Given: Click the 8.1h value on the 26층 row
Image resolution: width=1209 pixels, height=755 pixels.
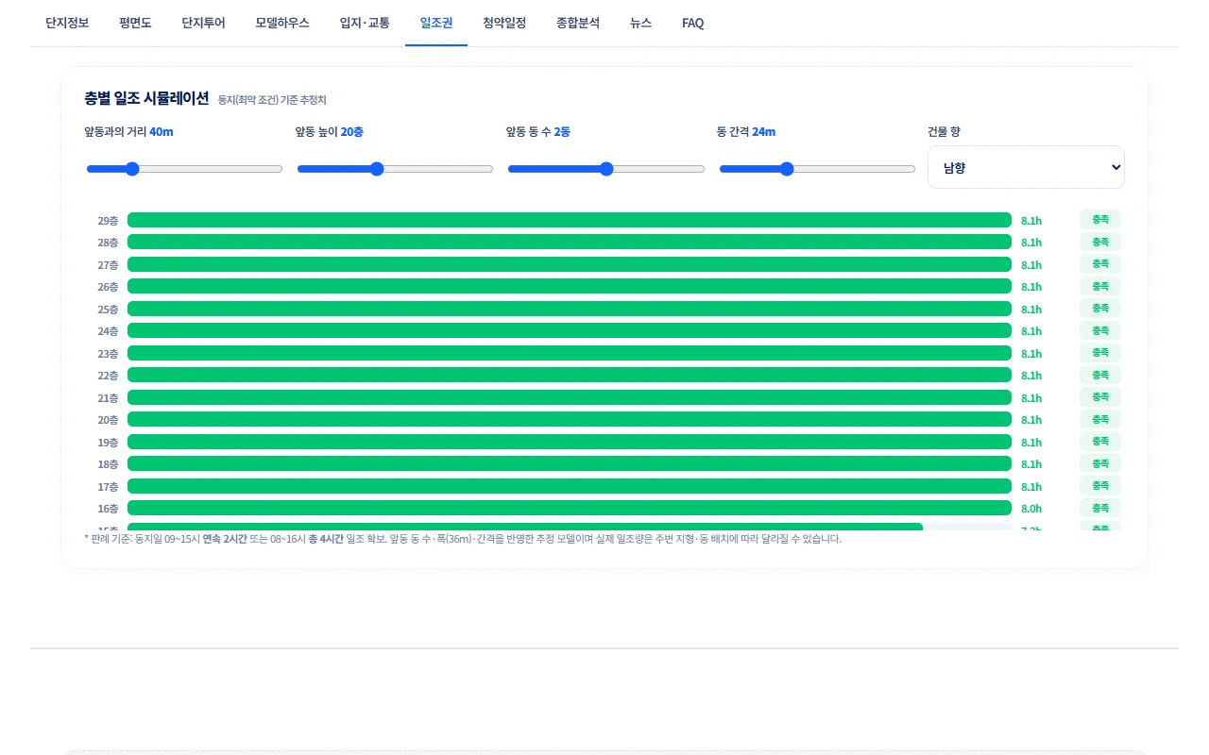Looking at the screenshot, I should [1031, 287].
